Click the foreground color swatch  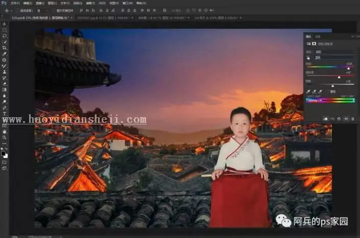3,154
